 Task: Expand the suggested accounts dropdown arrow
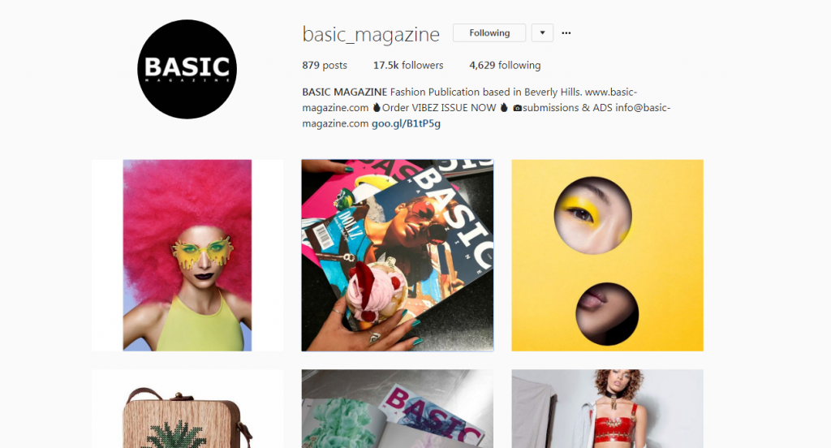pos(542,33)
